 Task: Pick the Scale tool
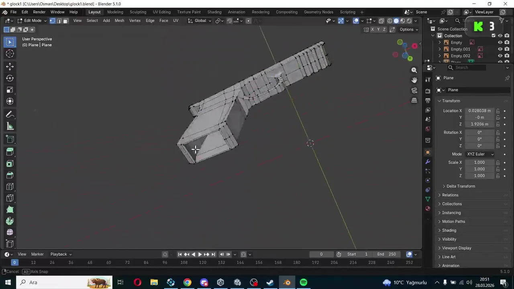tap(10, 90)
